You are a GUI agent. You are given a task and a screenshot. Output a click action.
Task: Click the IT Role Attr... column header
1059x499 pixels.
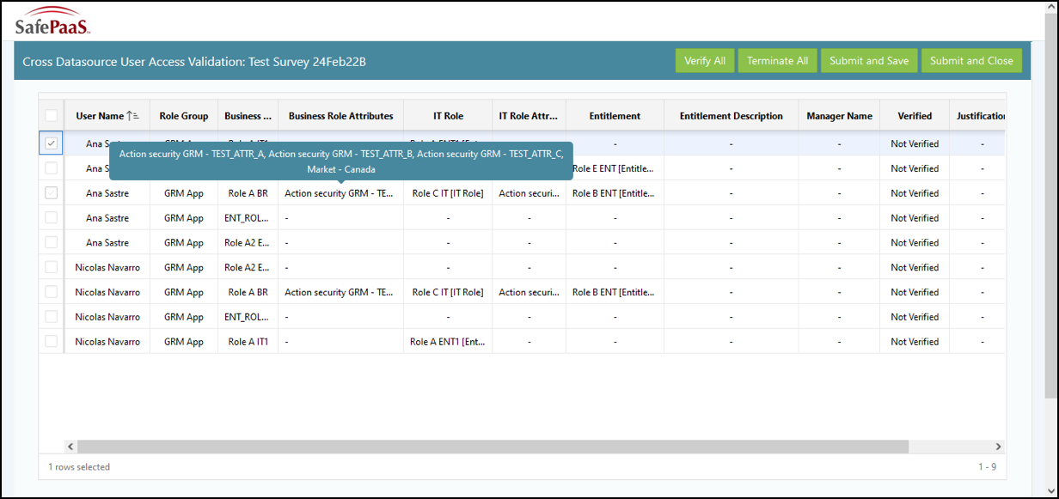pos(529,116)
